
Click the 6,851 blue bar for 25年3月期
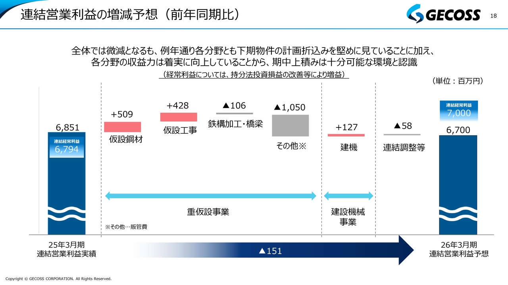click(66, 185)
